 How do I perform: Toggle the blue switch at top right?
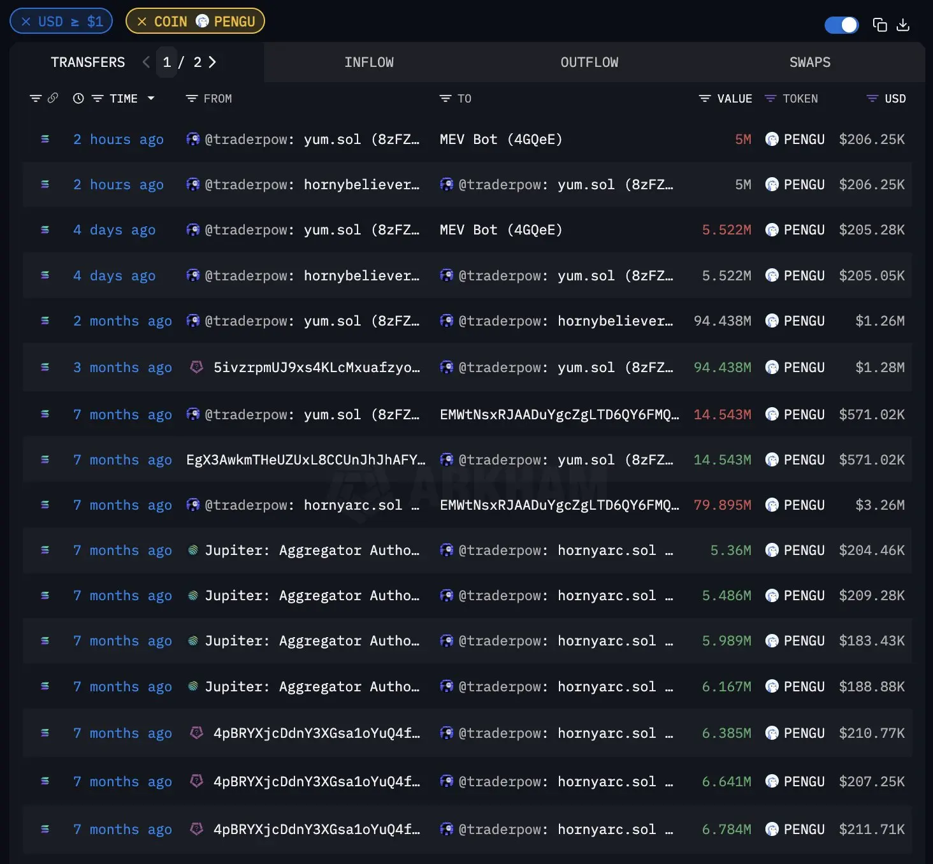[841, 25]
